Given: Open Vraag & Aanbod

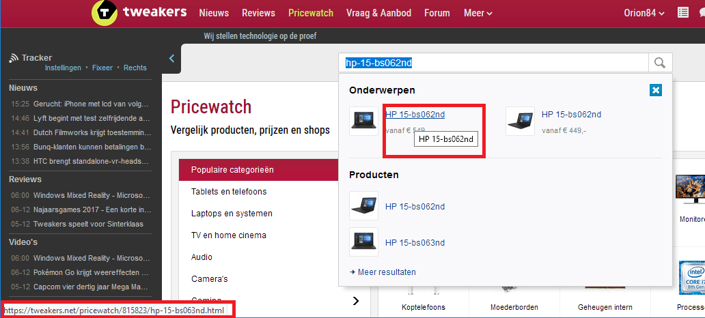Looking at the screenshot, I should 379,13.
